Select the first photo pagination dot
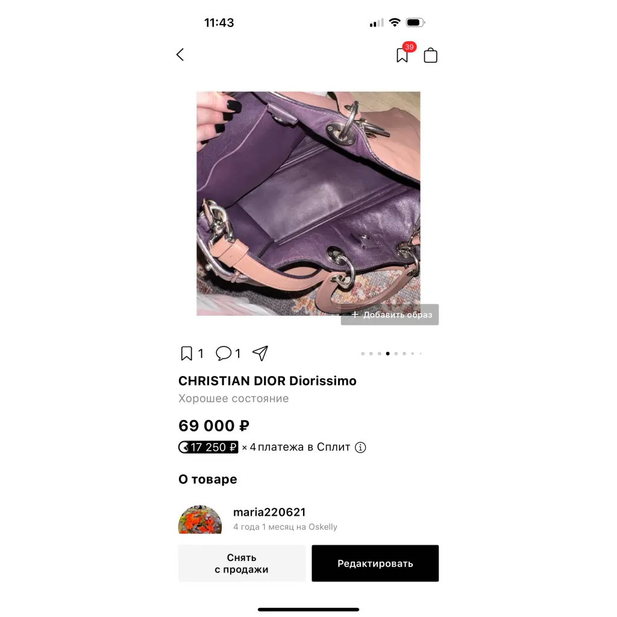The width and height of the screenshot is (617, 617). coord(363,353)
